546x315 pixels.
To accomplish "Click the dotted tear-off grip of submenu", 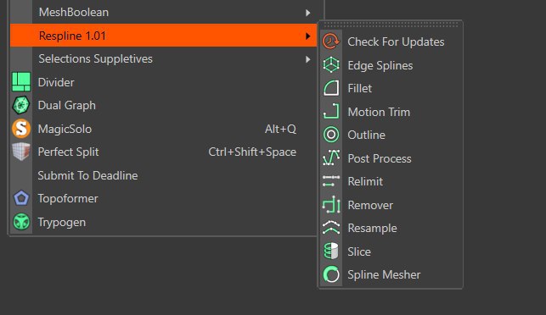I will [x=391, y=25].
